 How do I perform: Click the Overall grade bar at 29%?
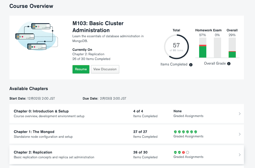coord(232,48)
